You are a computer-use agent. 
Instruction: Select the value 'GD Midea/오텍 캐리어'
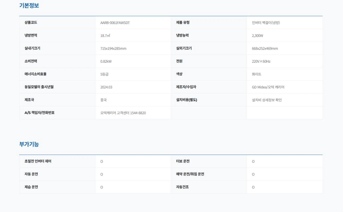pos(268,87)
